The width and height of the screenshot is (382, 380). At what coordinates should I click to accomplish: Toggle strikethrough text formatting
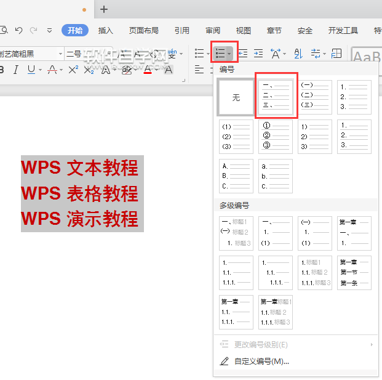point(52,70)
